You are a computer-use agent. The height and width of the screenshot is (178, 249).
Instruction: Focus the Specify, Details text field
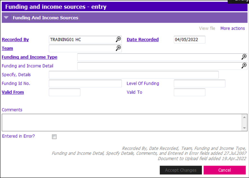pos(134,75)
